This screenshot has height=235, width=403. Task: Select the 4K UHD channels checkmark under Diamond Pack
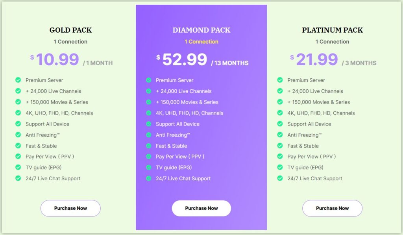tap(149, 113)
